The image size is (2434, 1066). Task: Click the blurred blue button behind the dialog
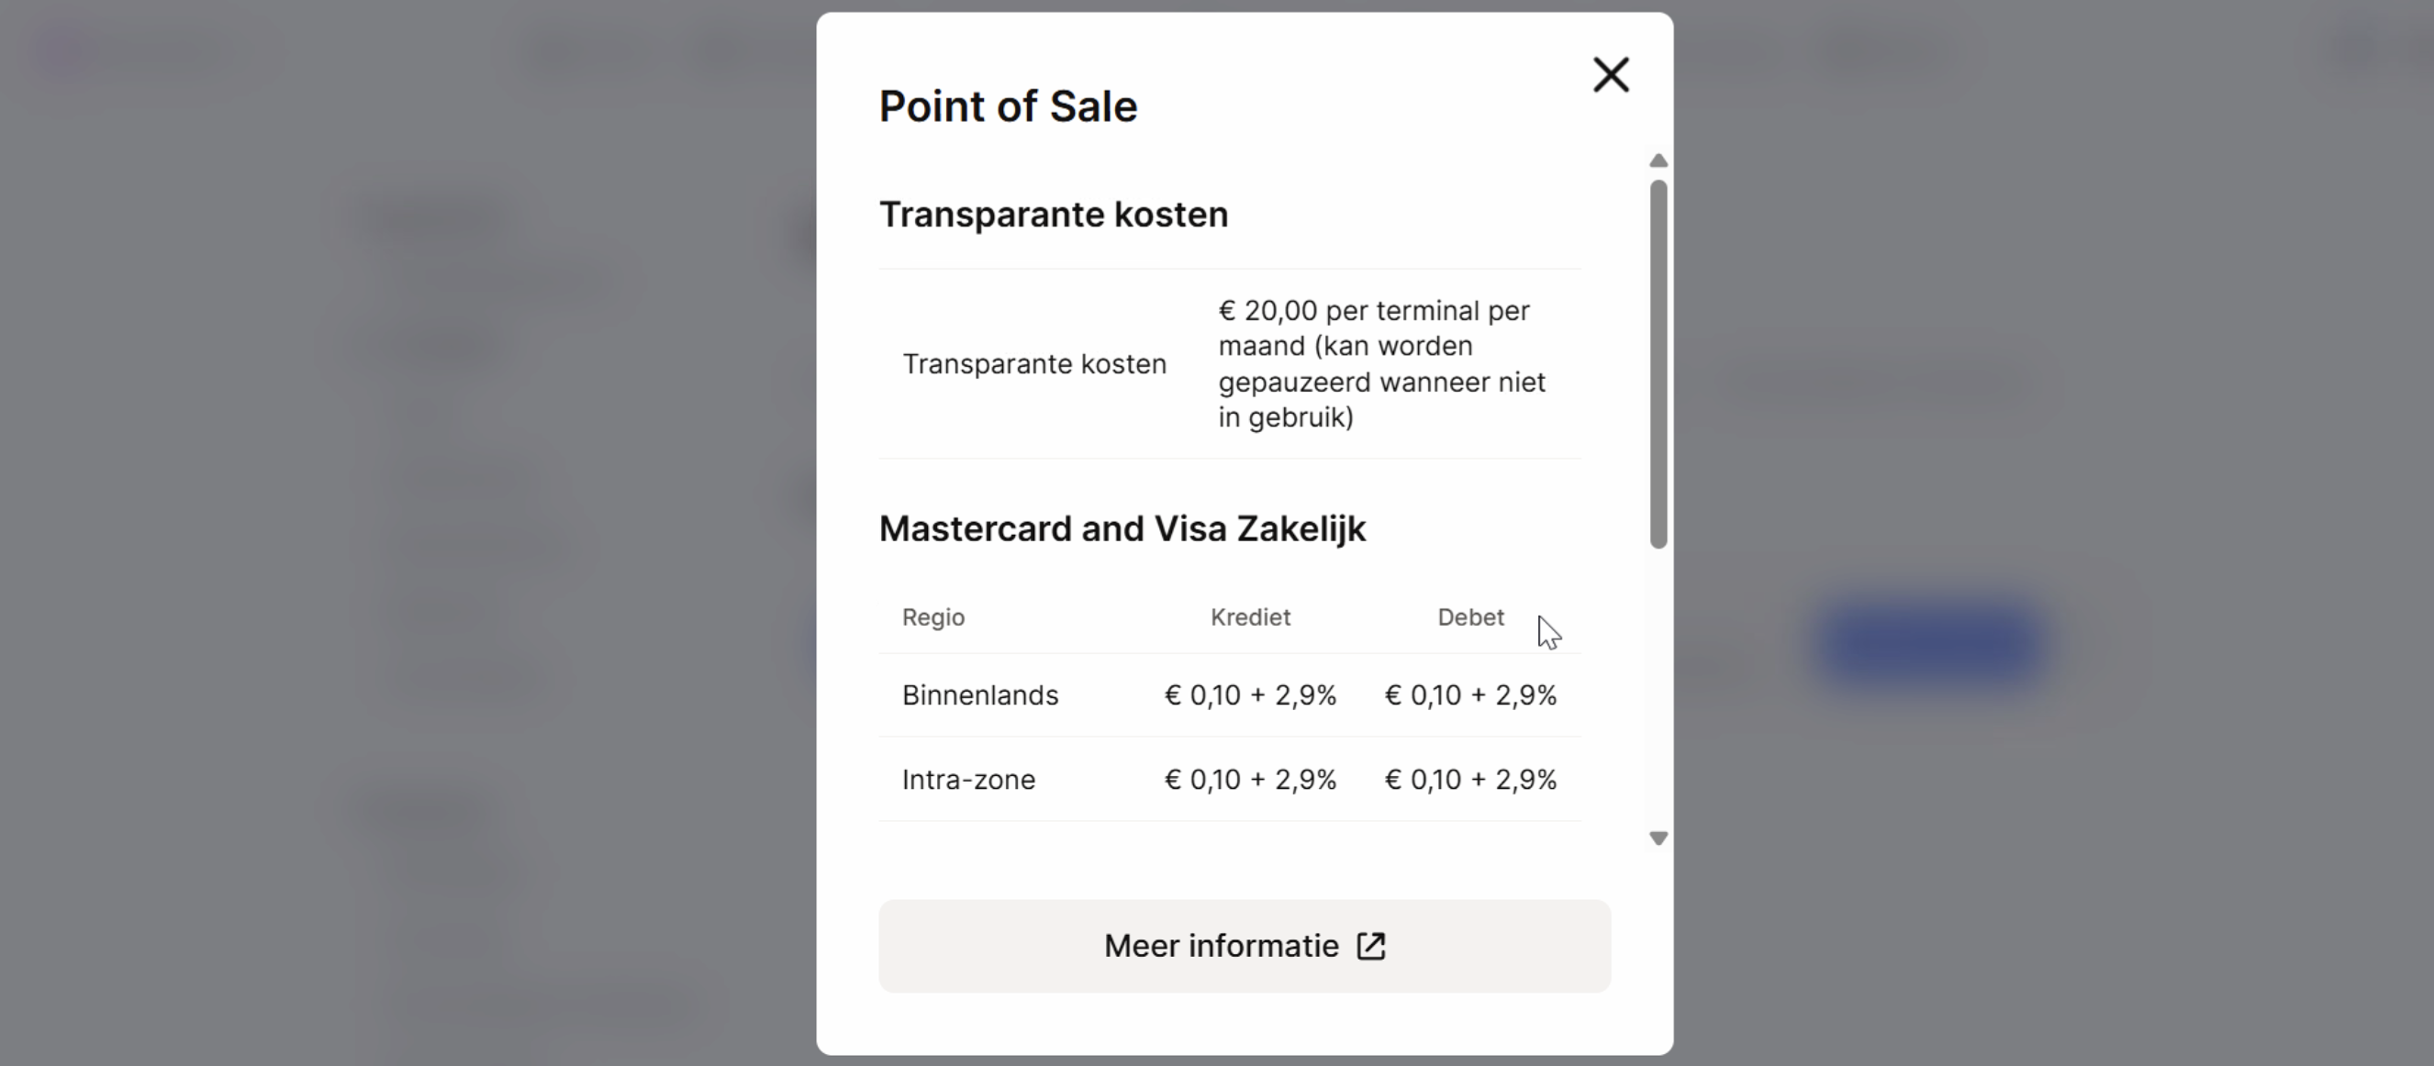pos(1929,642)
